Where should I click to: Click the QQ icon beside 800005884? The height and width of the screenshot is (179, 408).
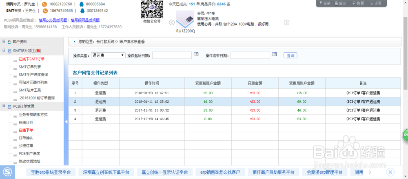[x=82, y=4]
